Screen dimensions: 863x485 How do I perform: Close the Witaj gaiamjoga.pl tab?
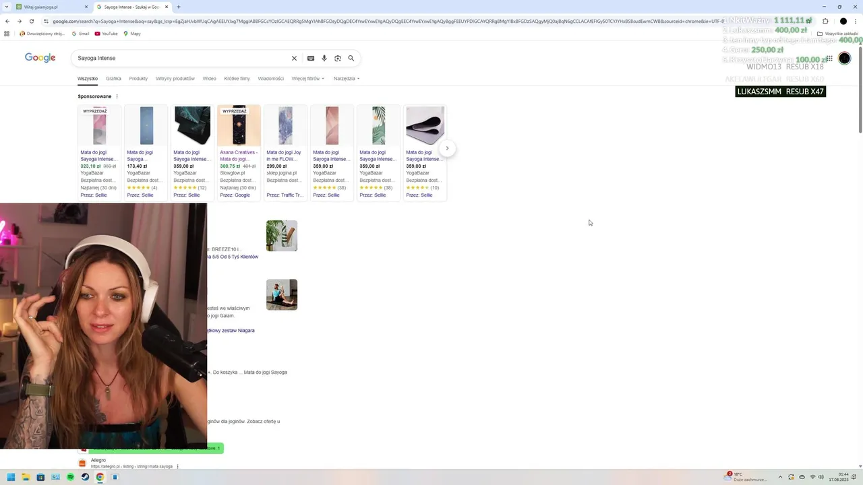tap(86, 7)
